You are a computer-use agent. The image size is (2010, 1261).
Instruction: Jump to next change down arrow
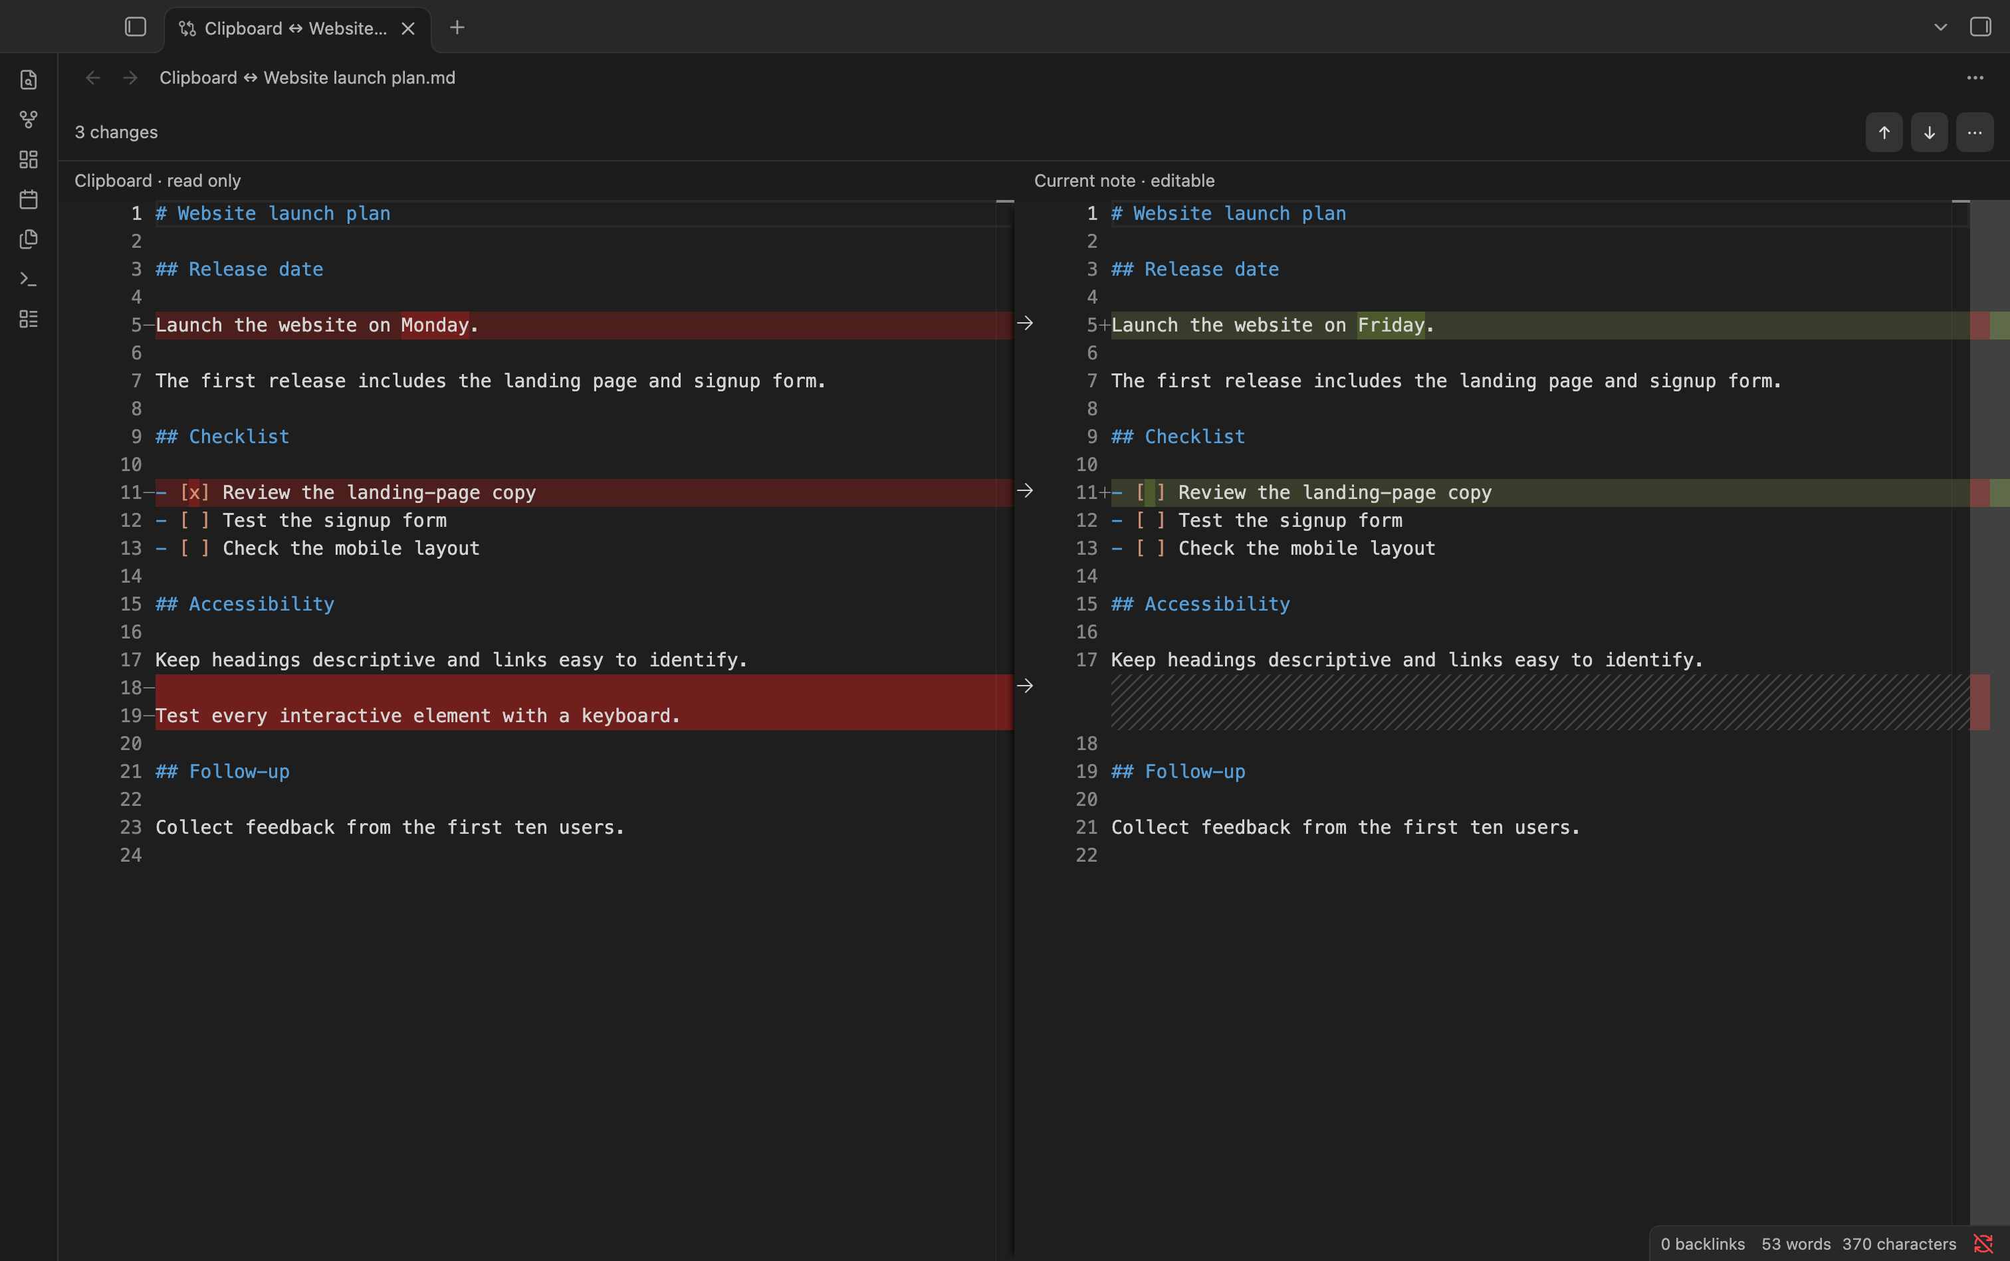(x=1929, y=133)
